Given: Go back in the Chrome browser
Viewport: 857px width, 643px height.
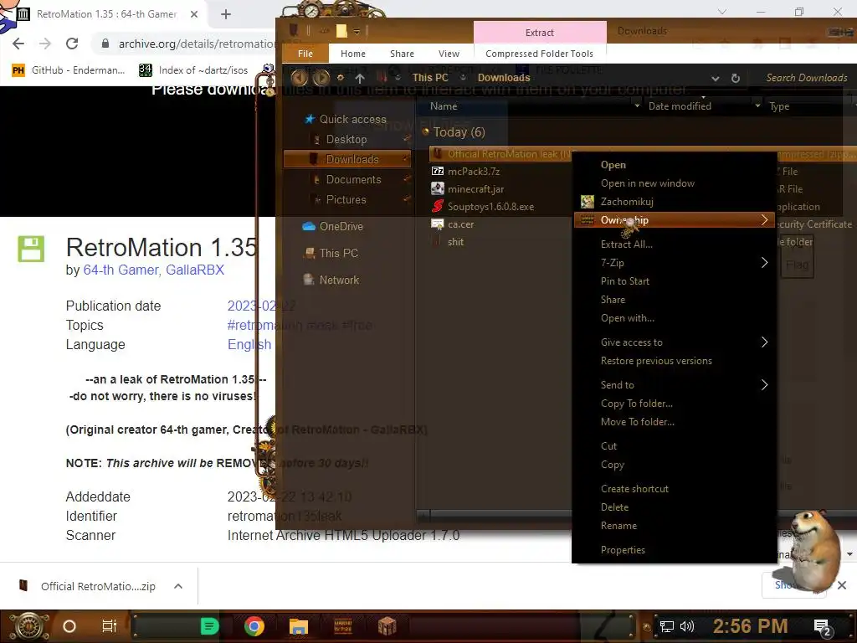Looking at the screenshot, I should (x=18, y=44).
